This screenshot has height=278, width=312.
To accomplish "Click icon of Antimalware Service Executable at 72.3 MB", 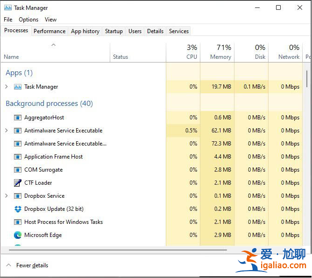I will coord(18,144).
